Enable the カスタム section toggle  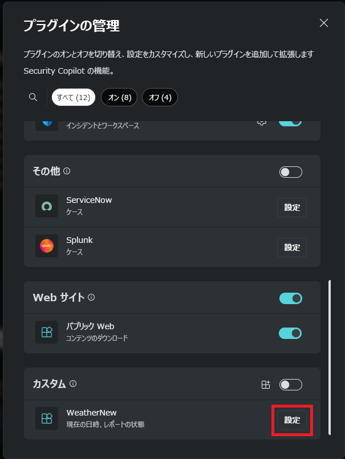(290, 385)
